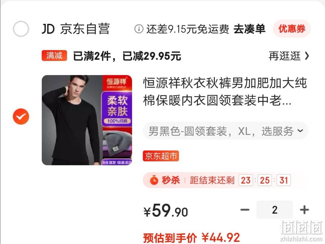Select all JD 京东自营 store items

[21, 29]
